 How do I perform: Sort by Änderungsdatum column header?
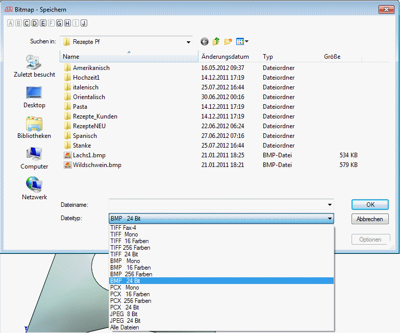tap(229, 57)
